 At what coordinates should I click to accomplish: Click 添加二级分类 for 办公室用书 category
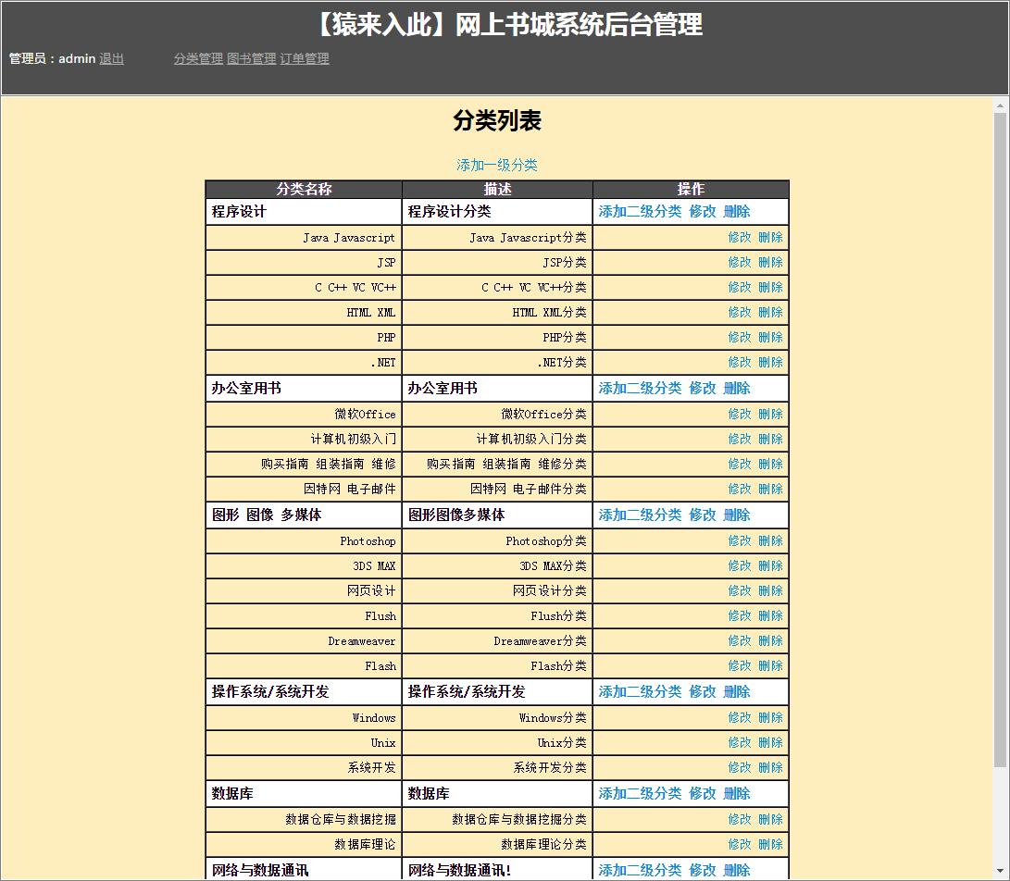click(x=641, y=388)
